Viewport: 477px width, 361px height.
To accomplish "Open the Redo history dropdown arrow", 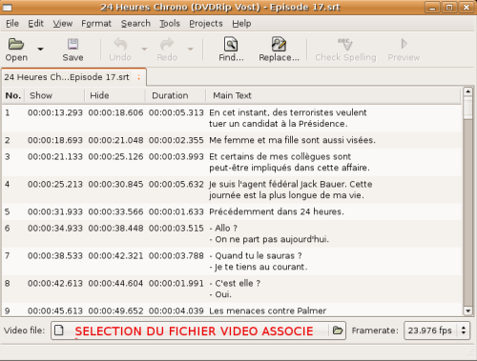I will pyautogui.click(x=190, y=49).
